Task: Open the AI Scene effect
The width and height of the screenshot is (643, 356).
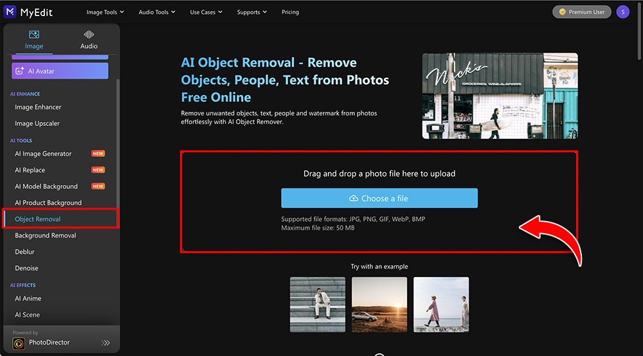Action: point(28,315)
